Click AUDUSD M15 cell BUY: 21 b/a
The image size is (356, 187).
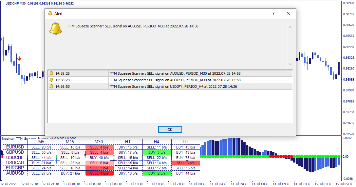70,173
